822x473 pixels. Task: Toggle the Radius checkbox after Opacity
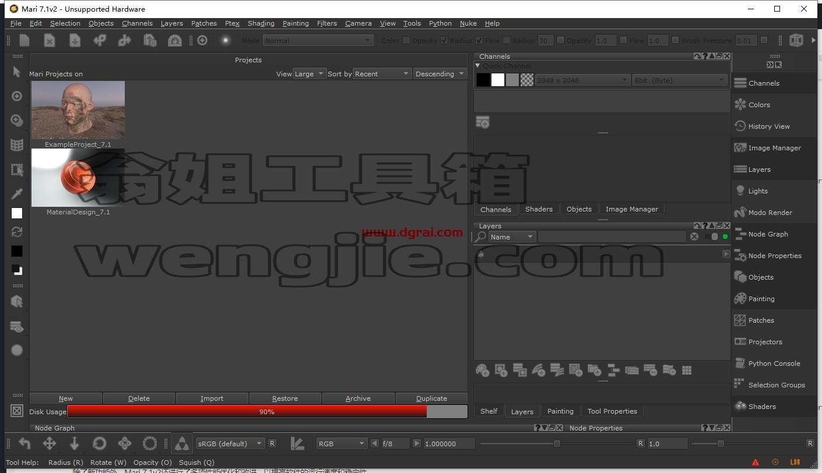click(x=444, y=40)
